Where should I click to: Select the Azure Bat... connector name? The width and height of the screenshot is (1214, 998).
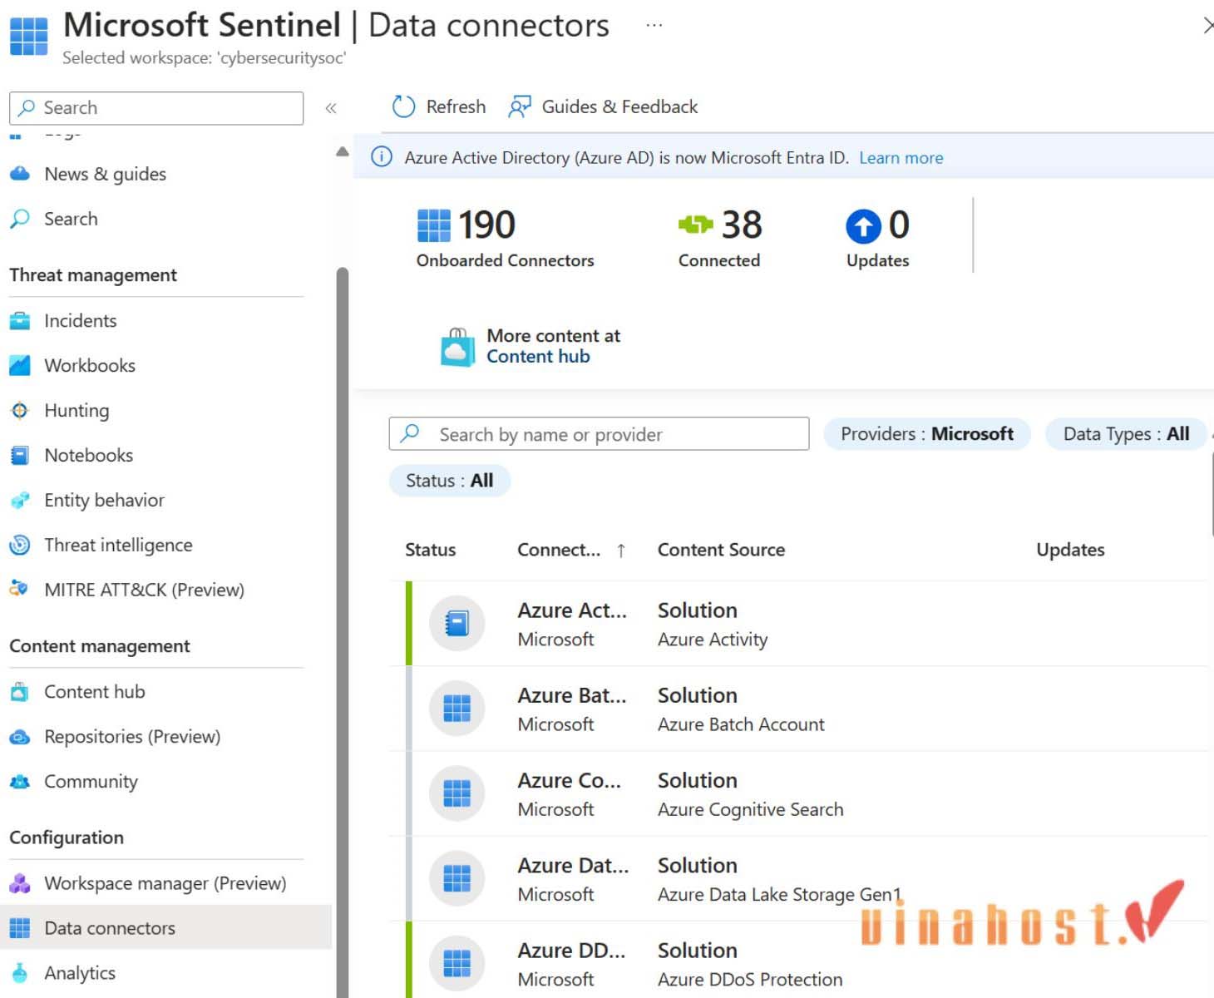point(572,695)
